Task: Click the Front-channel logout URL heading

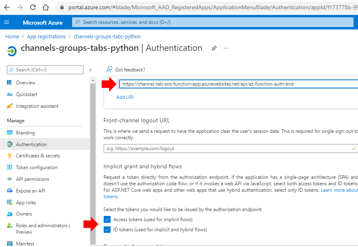Action: (x=136, y=120)
